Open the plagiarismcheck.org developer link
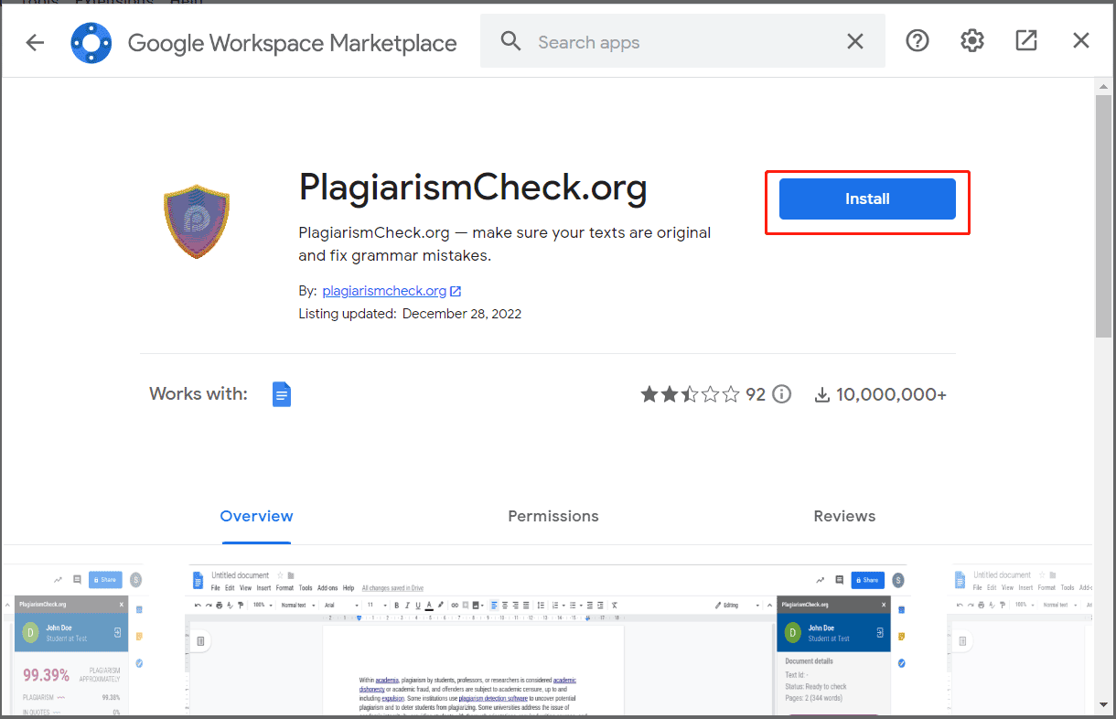The image size is (1116, 719). pos(384,291)
